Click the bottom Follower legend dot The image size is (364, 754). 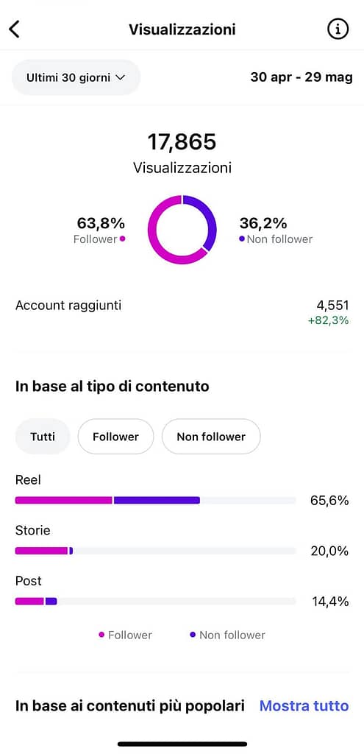point(101,635)
